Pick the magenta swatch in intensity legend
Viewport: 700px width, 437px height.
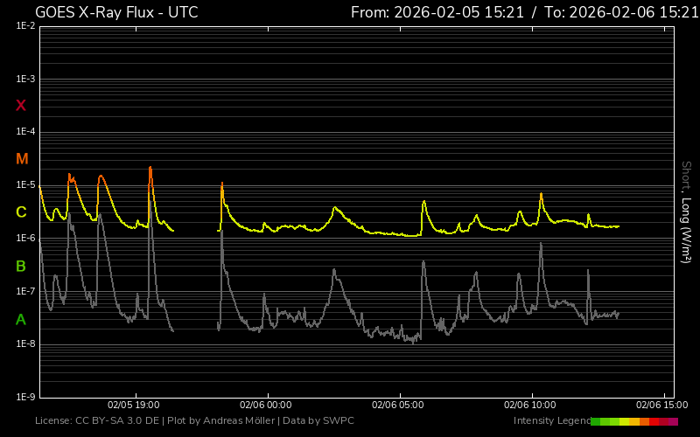[673, 421]
